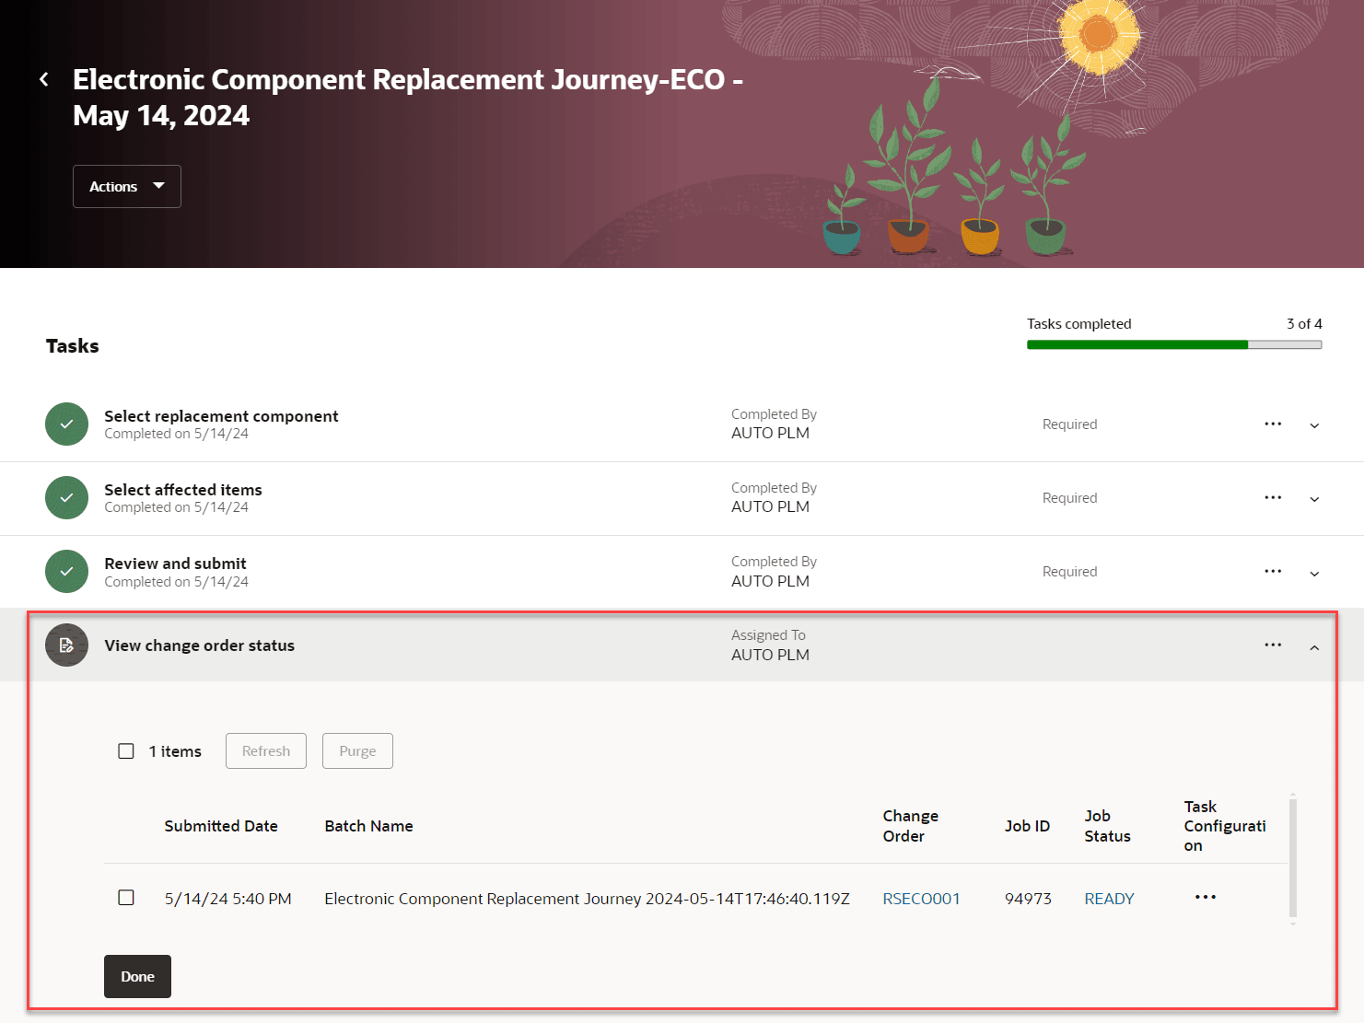Expand the Select affected items task

[x=1314, y=499]
